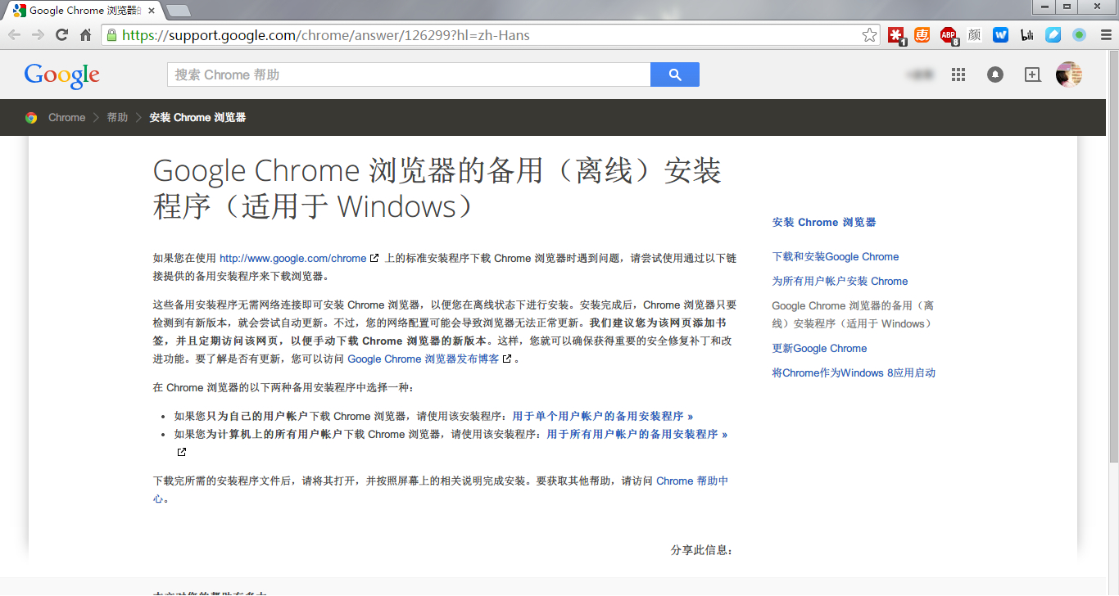Open the blue W extension icon
The image size is (1119, 596).
(1000, 35)
